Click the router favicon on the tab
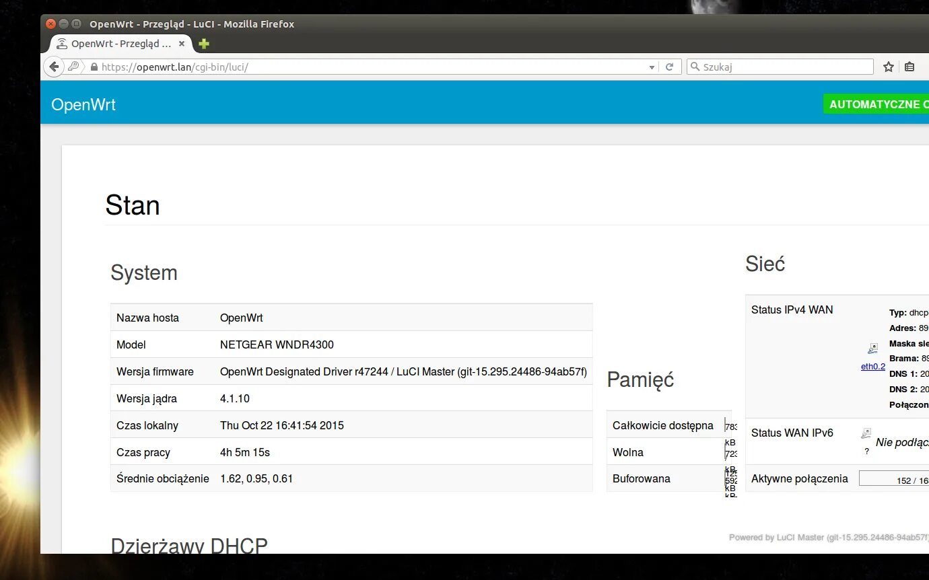 coord(62,44)
